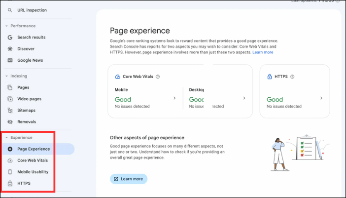Collapse the Experience section
Image resolution: width=346 pixels, height=198 pixels.
(6, 138)
